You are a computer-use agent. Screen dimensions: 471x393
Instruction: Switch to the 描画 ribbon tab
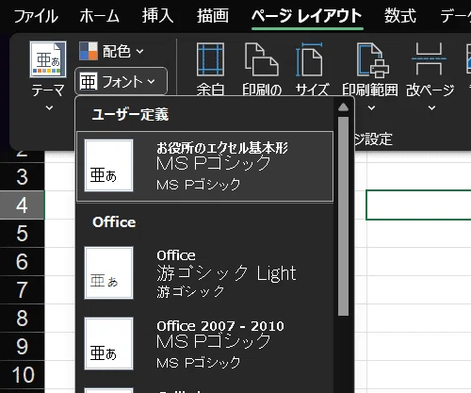pyautogui.click(x=213, y=16)
